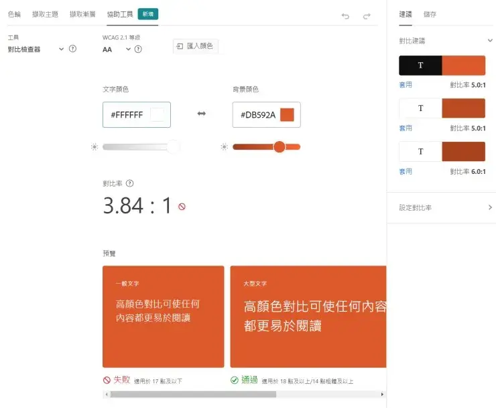496x408 pixels.
Task: Click the orange #DB592A color swatch
Action: [287, 114]
